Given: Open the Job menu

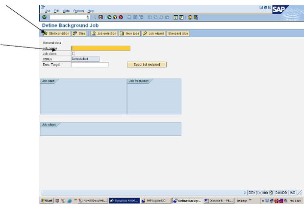Looking at the screenshot, I should coord(48,11).
